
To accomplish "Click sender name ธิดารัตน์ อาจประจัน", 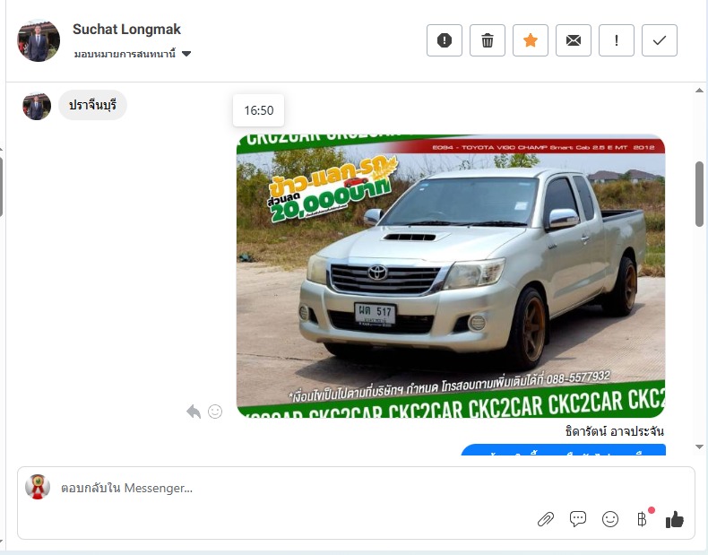I will pos(615,431).
